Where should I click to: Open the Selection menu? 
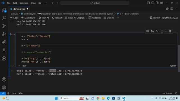[24, 3]
